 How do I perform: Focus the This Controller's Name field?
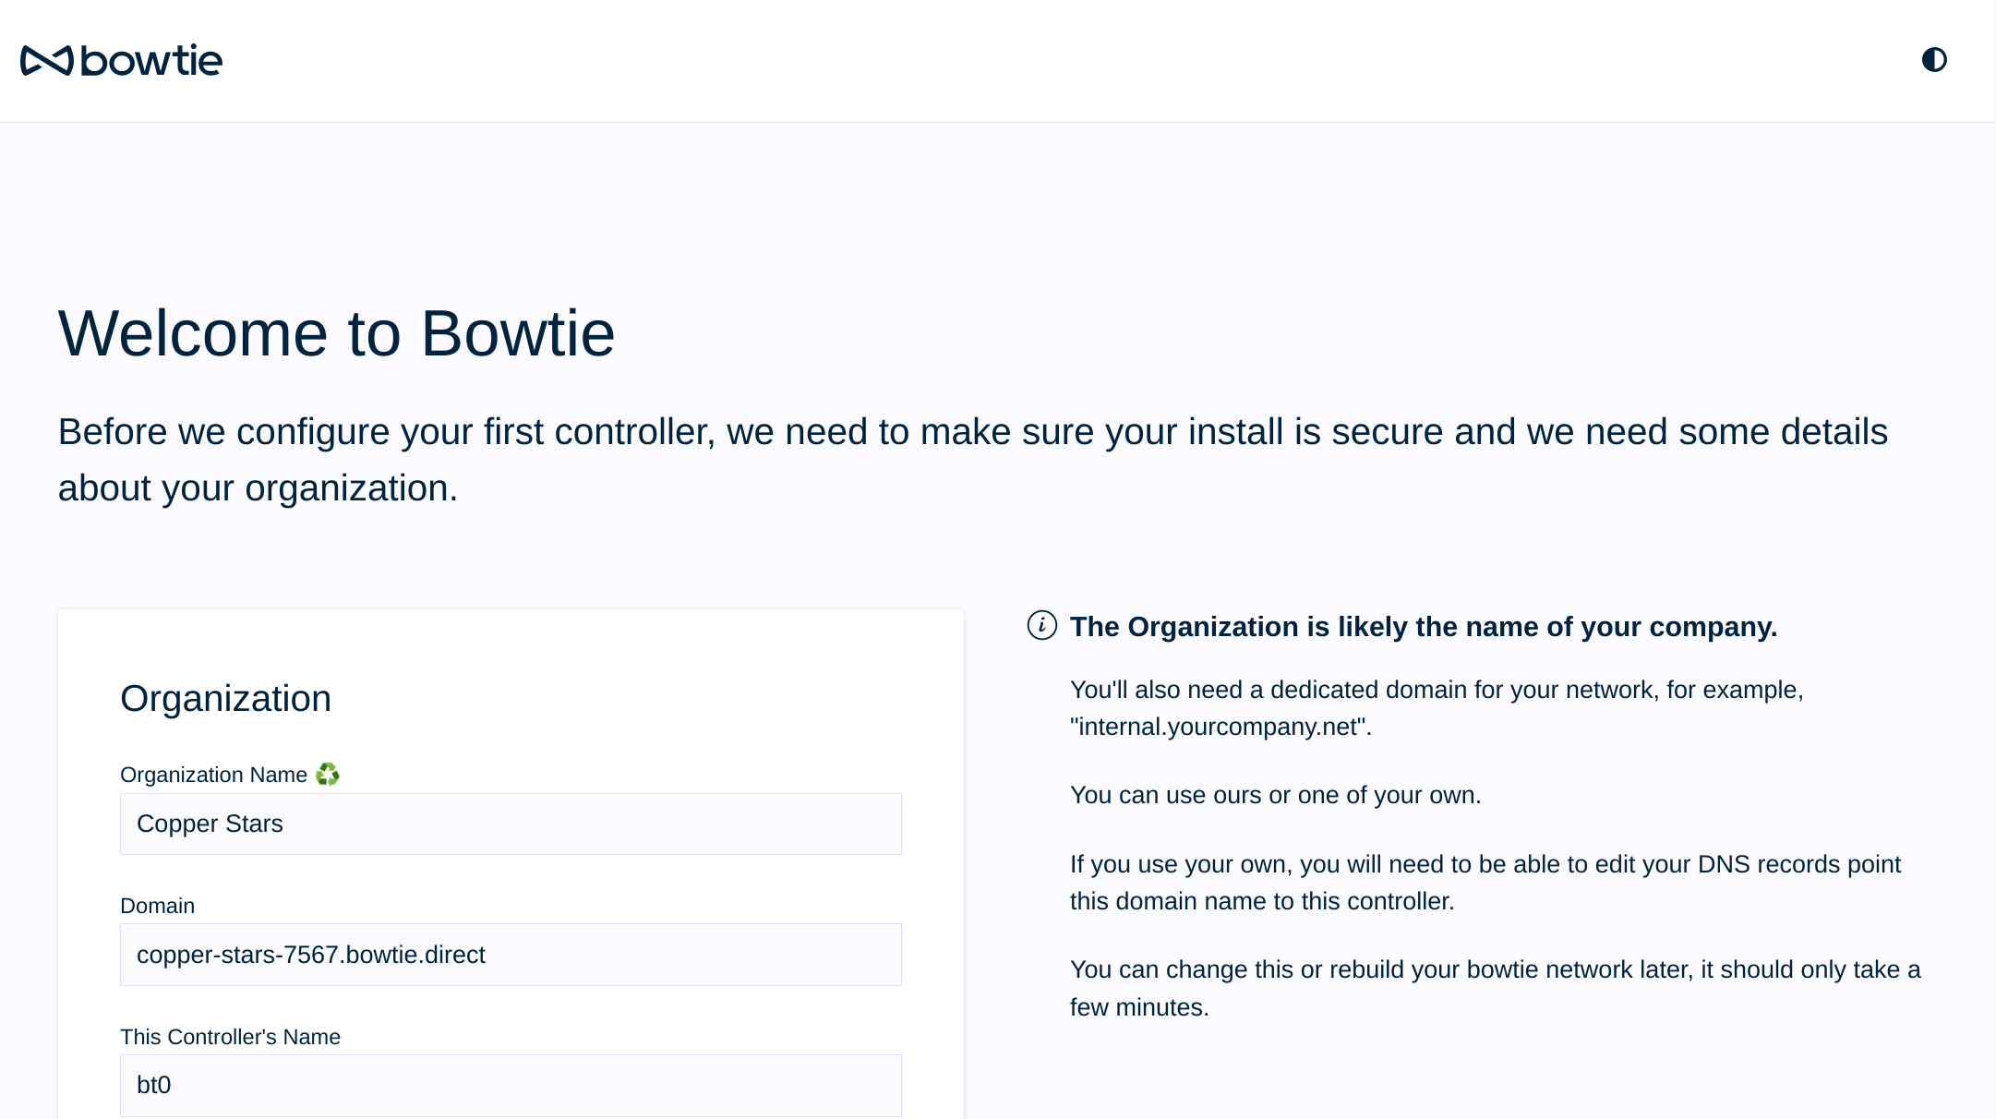[511, 1085]
